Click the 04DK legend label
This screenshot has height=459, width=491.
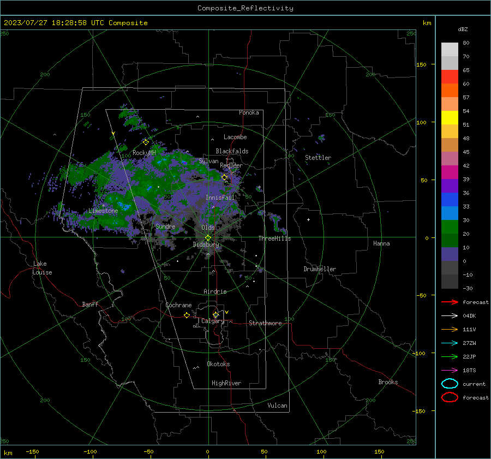click(x=469, y=316)
